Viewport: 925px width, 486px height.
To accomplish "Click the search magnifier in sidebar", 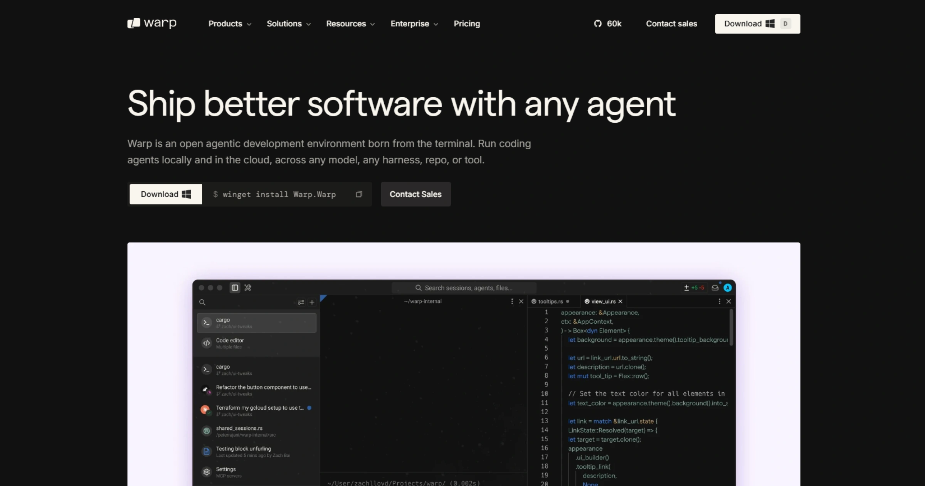I will click(x=202, y=302).
